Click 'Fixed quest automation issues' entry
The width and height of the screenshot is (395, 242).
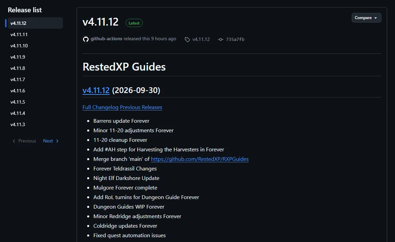129,236
